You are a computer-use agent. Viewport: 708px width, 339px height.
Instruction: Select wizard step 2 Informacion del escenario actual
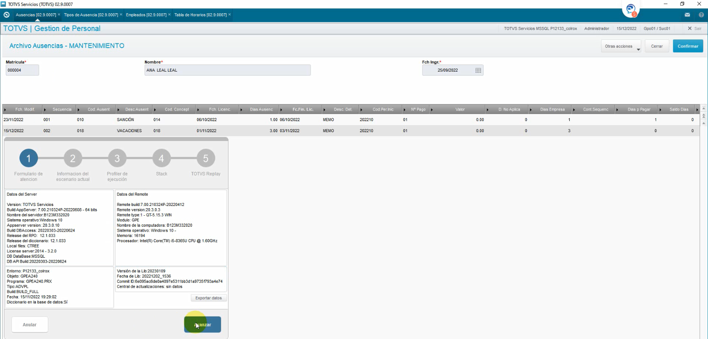pyautogui.click(x=73, y=158)
